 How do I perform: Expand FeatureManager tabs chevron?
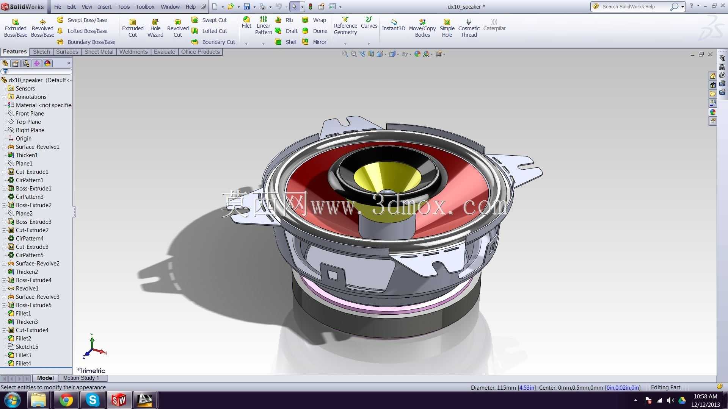click(x=69, y=63)
